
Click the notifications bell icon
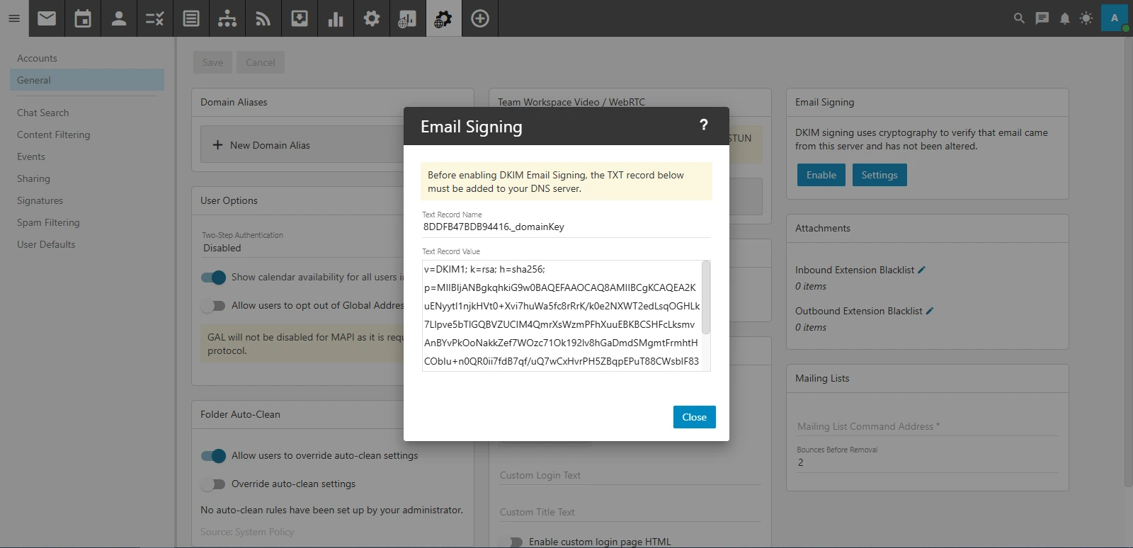(x=1064, y=18)
